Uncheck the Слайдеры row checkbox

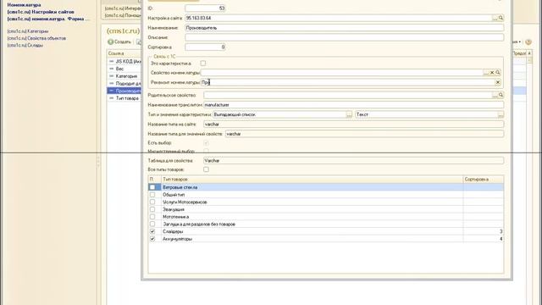[x=152, y=231]
